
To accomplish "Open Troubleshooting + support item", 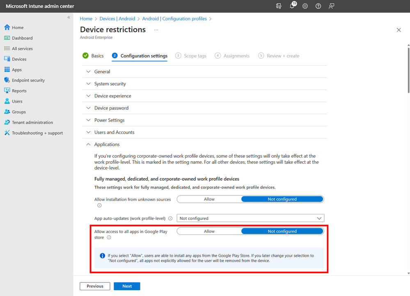I will click(x=34, y=133).
